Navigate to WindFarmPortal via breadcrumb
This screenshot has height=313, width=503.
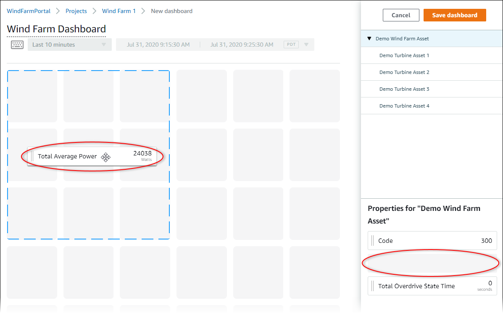(x=29, y=11)
